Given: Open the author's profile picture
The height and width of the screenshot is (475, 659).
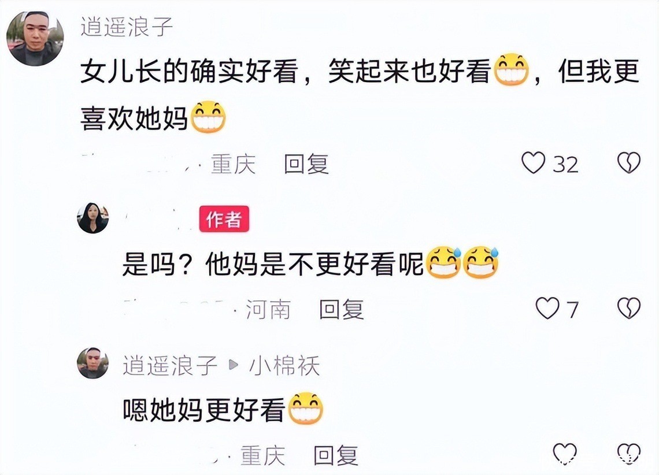Looking at the screenshot, I should click(x=93, y=217).
